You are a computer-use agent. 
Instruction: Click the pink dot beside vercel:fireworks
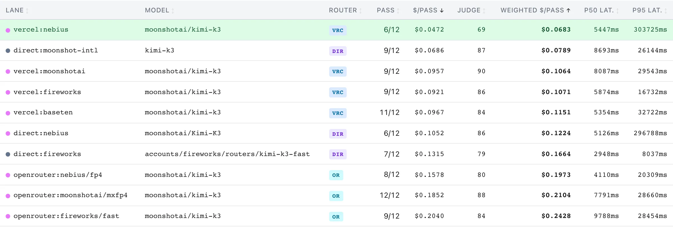tap(8, 92)
